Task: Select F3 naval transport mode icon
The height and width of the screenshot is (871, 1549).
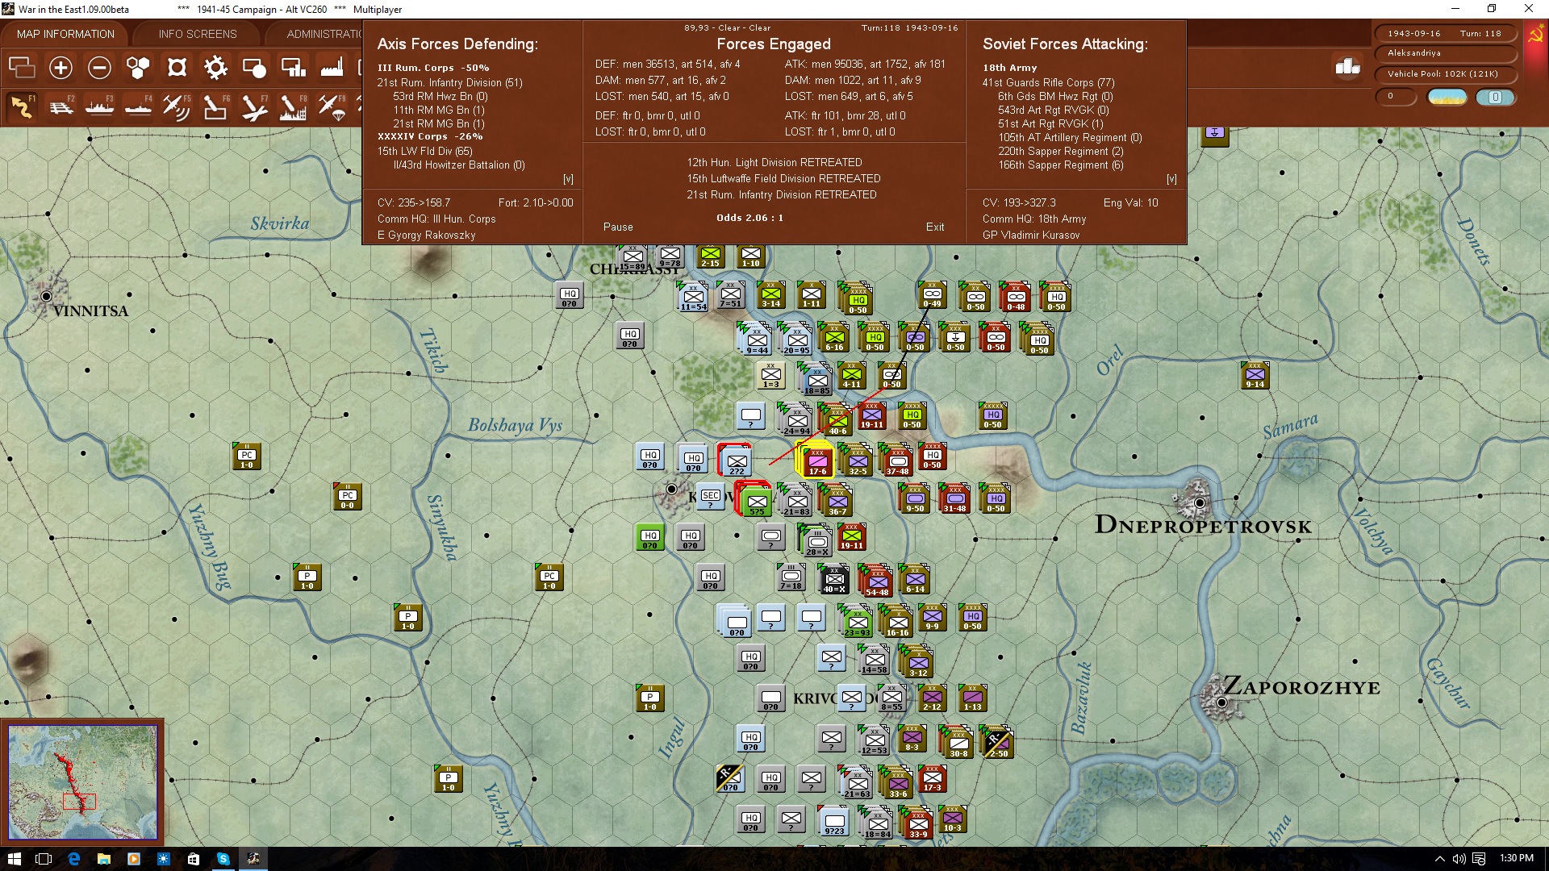Action: coord(100,106)
